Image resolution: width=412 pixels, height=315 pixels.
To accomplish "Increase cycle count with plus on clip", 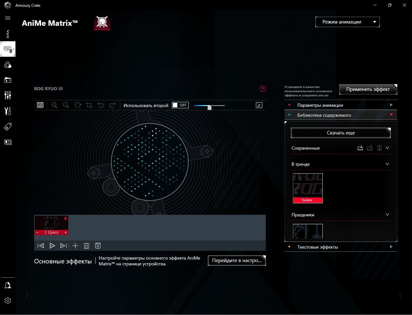I will click(66, 232).
